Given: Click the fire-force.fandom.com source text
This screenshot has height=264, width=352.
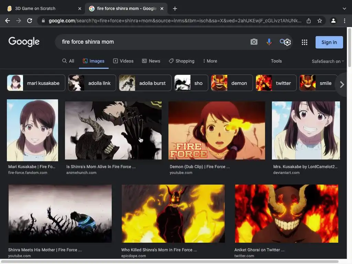Looking at the screenshot, I should (27, 173).
